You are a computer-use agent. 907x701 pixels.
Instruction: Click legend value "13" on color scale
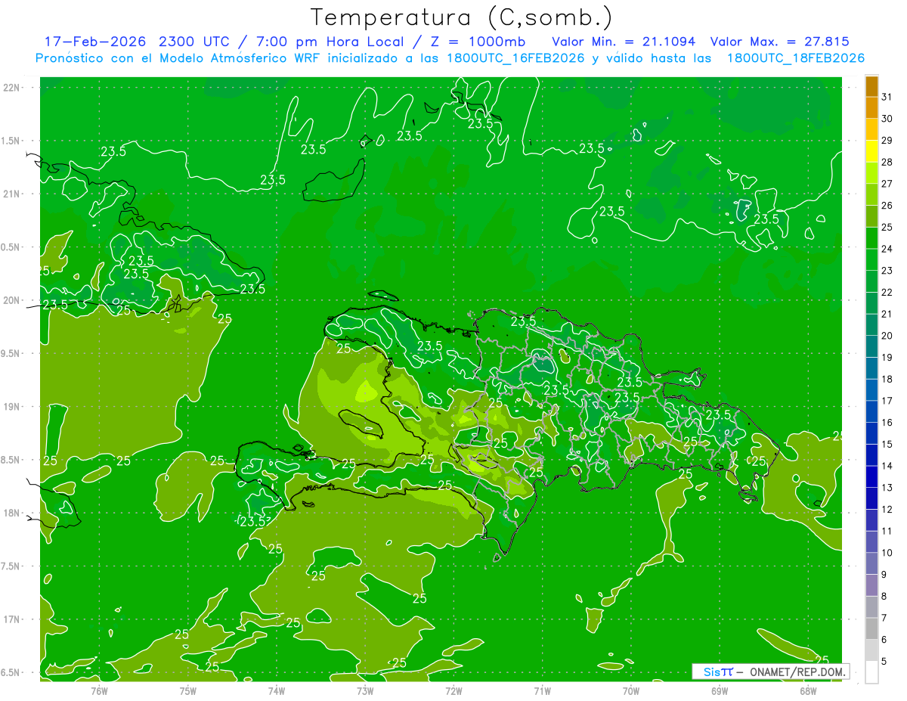(887, 488)
